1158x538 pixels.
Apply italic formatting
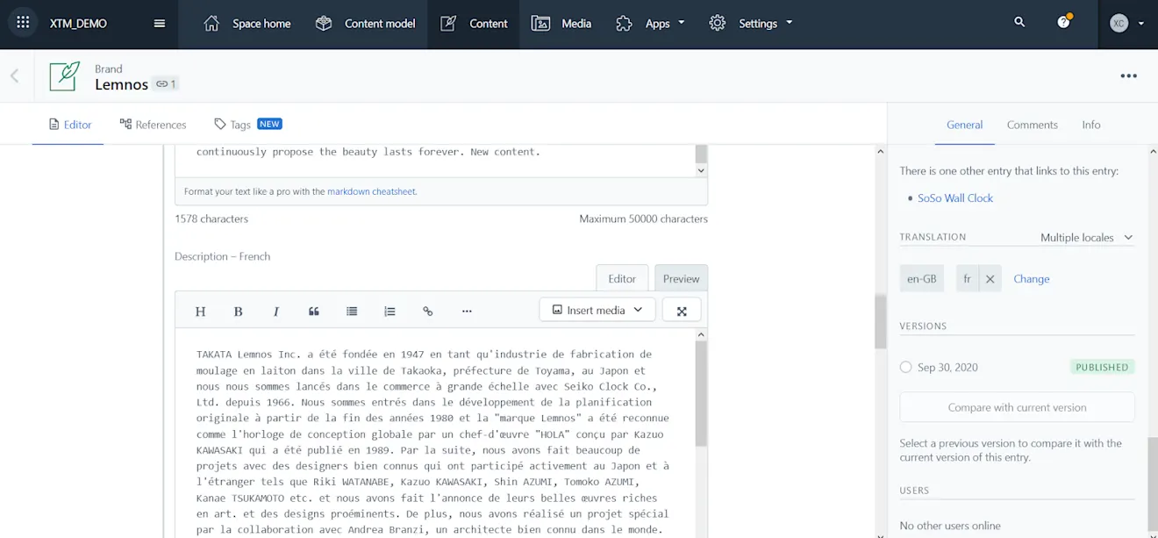[x=276, y=311]
